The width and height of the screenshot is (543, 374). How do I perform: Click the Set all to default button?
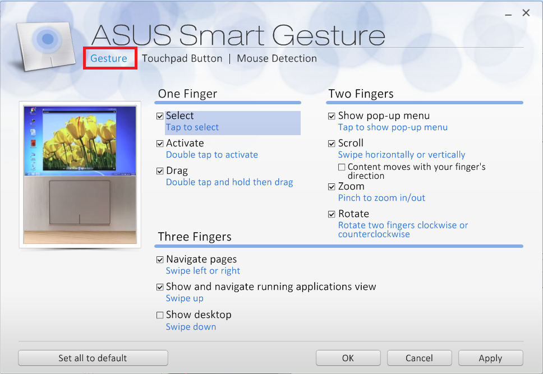[x=93, y=358]
